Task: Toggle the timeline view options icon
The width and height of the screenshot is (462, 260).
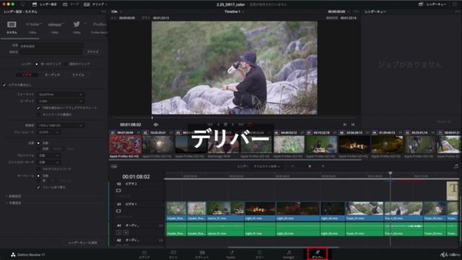Action: 114,167
